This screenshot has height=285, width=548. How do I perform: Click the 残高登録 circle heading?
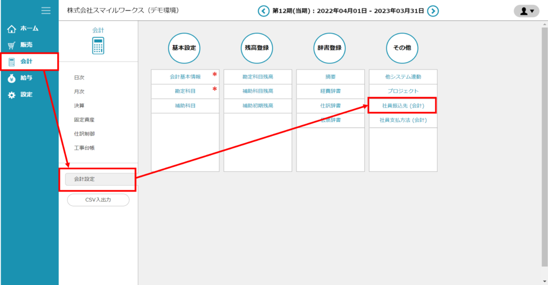[x=257, y=48]
